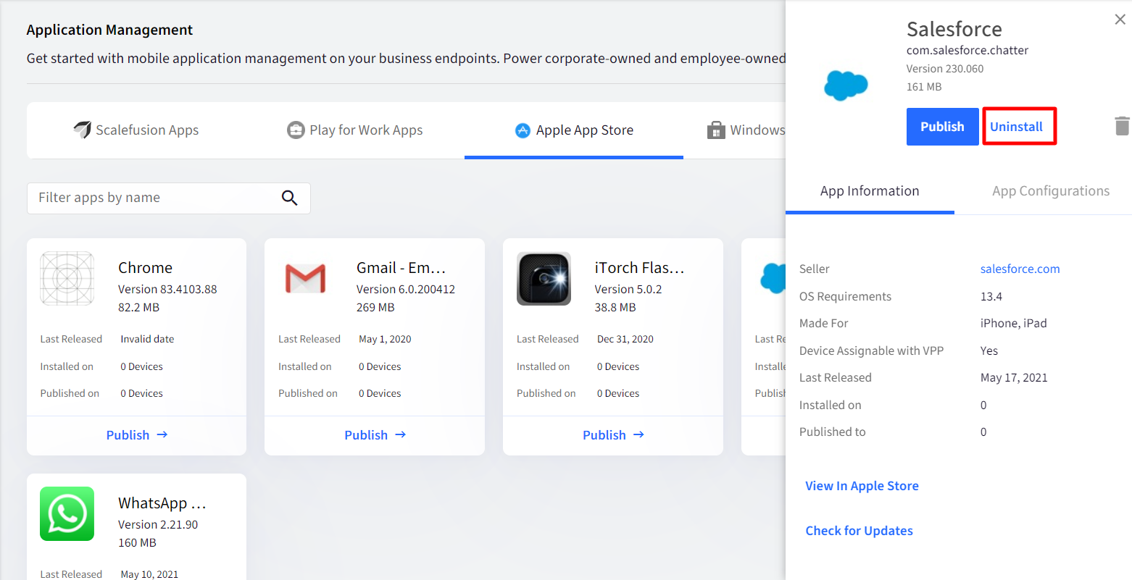This screenshot has width=1132, height=580.
Task: Publish the Gmail app
Action: [375, 435]
